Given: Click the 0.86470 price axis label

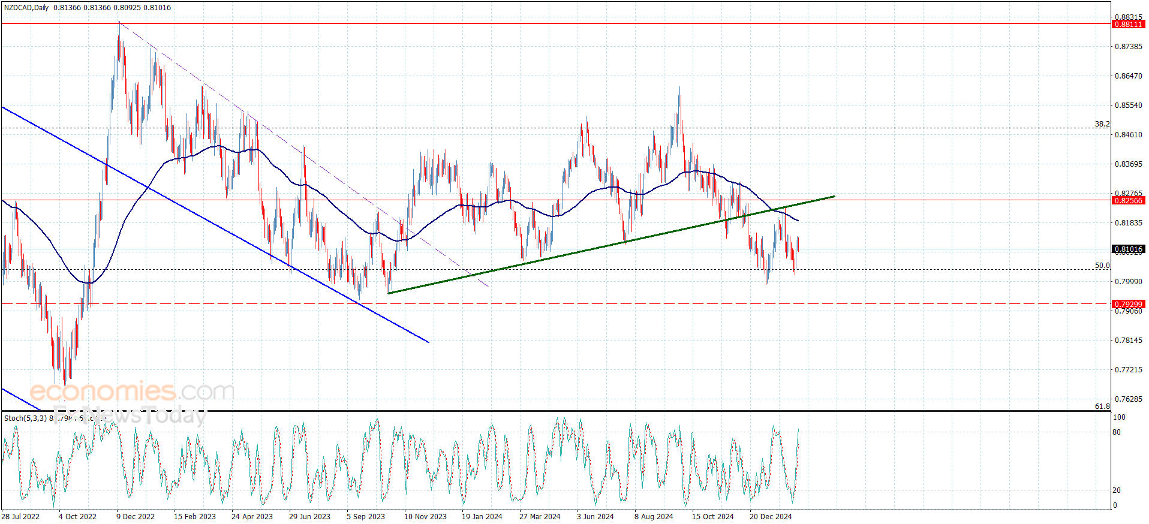Looking at the screenshot, I should pyautogui.click(x=1128, y=76).
